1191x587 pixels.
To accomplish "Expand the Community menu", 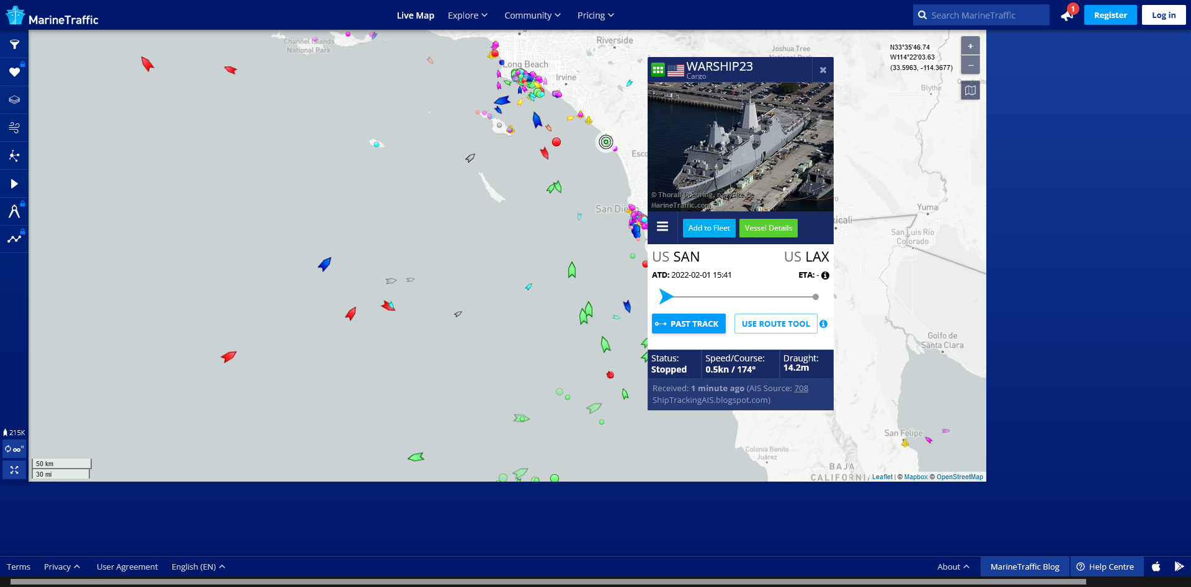I will pyautogui.click(x=532, y=15).
